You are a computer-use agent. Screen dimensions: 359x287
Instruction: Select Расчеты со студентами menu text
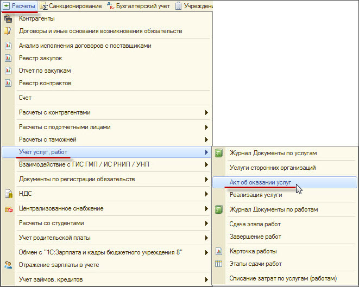(51, 223)
